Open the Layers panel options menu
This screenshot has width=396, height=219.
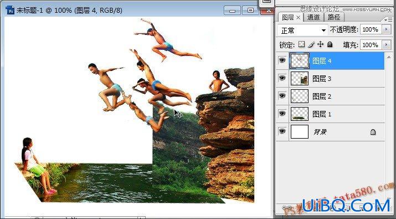(389, 19)
